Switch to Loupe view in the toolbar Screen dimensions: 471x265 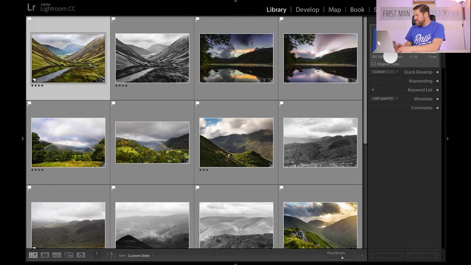45,255
